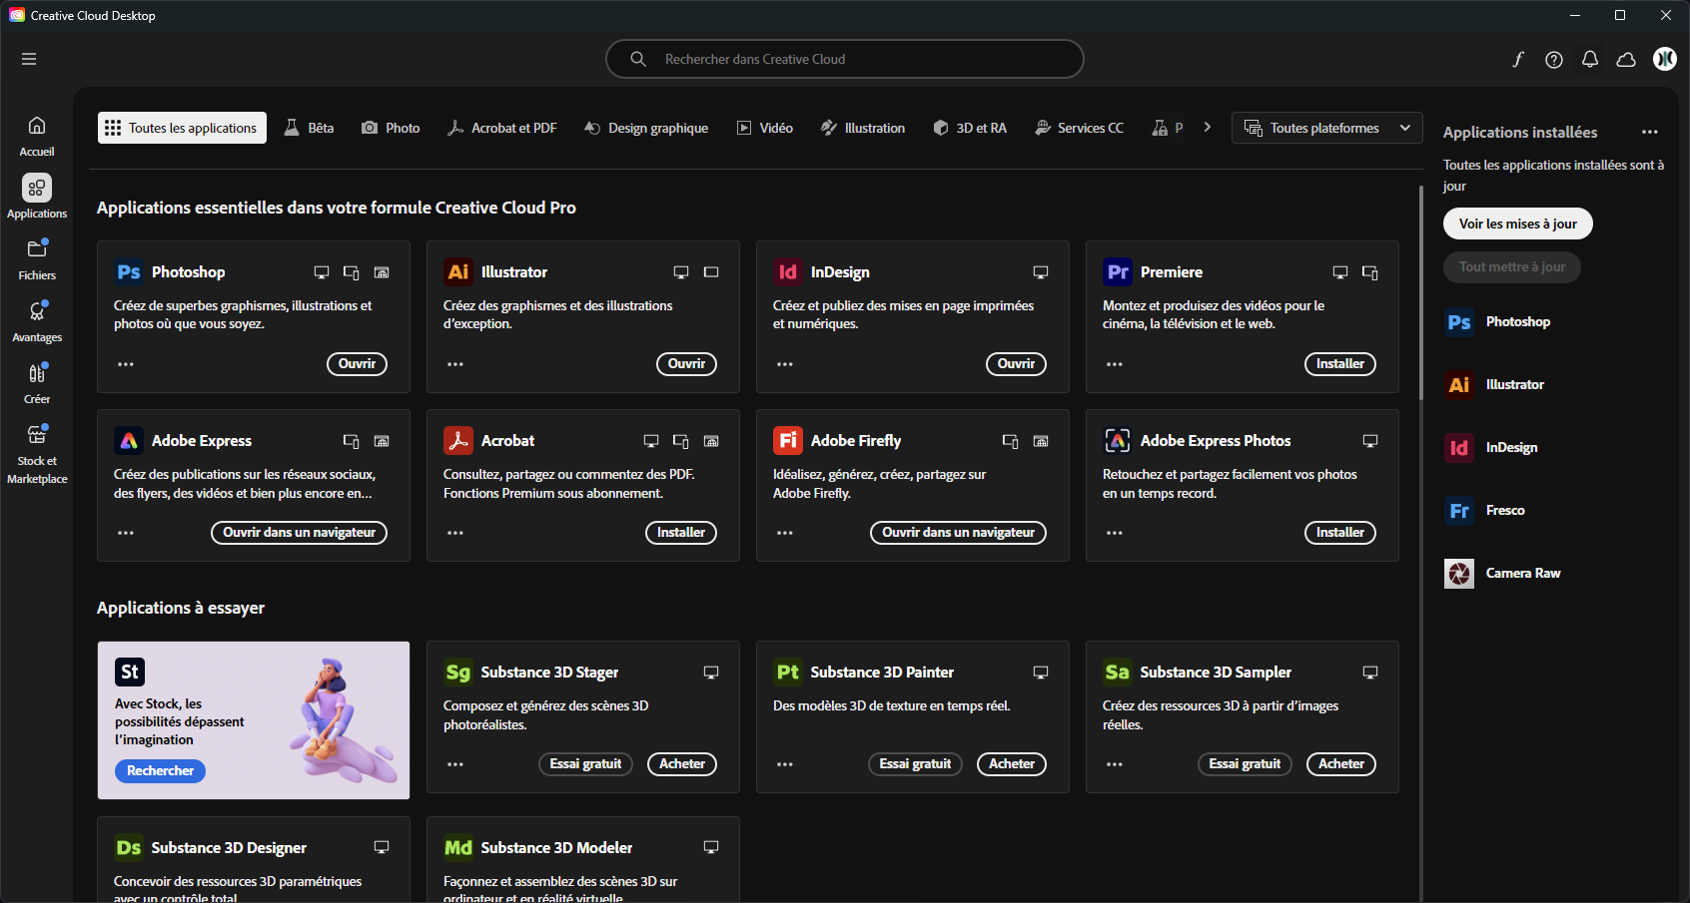Open the help question mark icon

(x=1554, y=60)
